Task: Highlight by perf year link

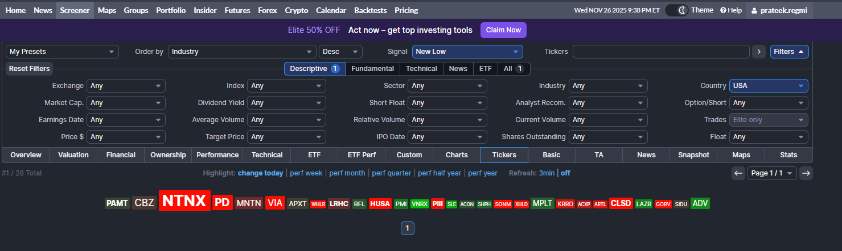Action: point(483,173)
